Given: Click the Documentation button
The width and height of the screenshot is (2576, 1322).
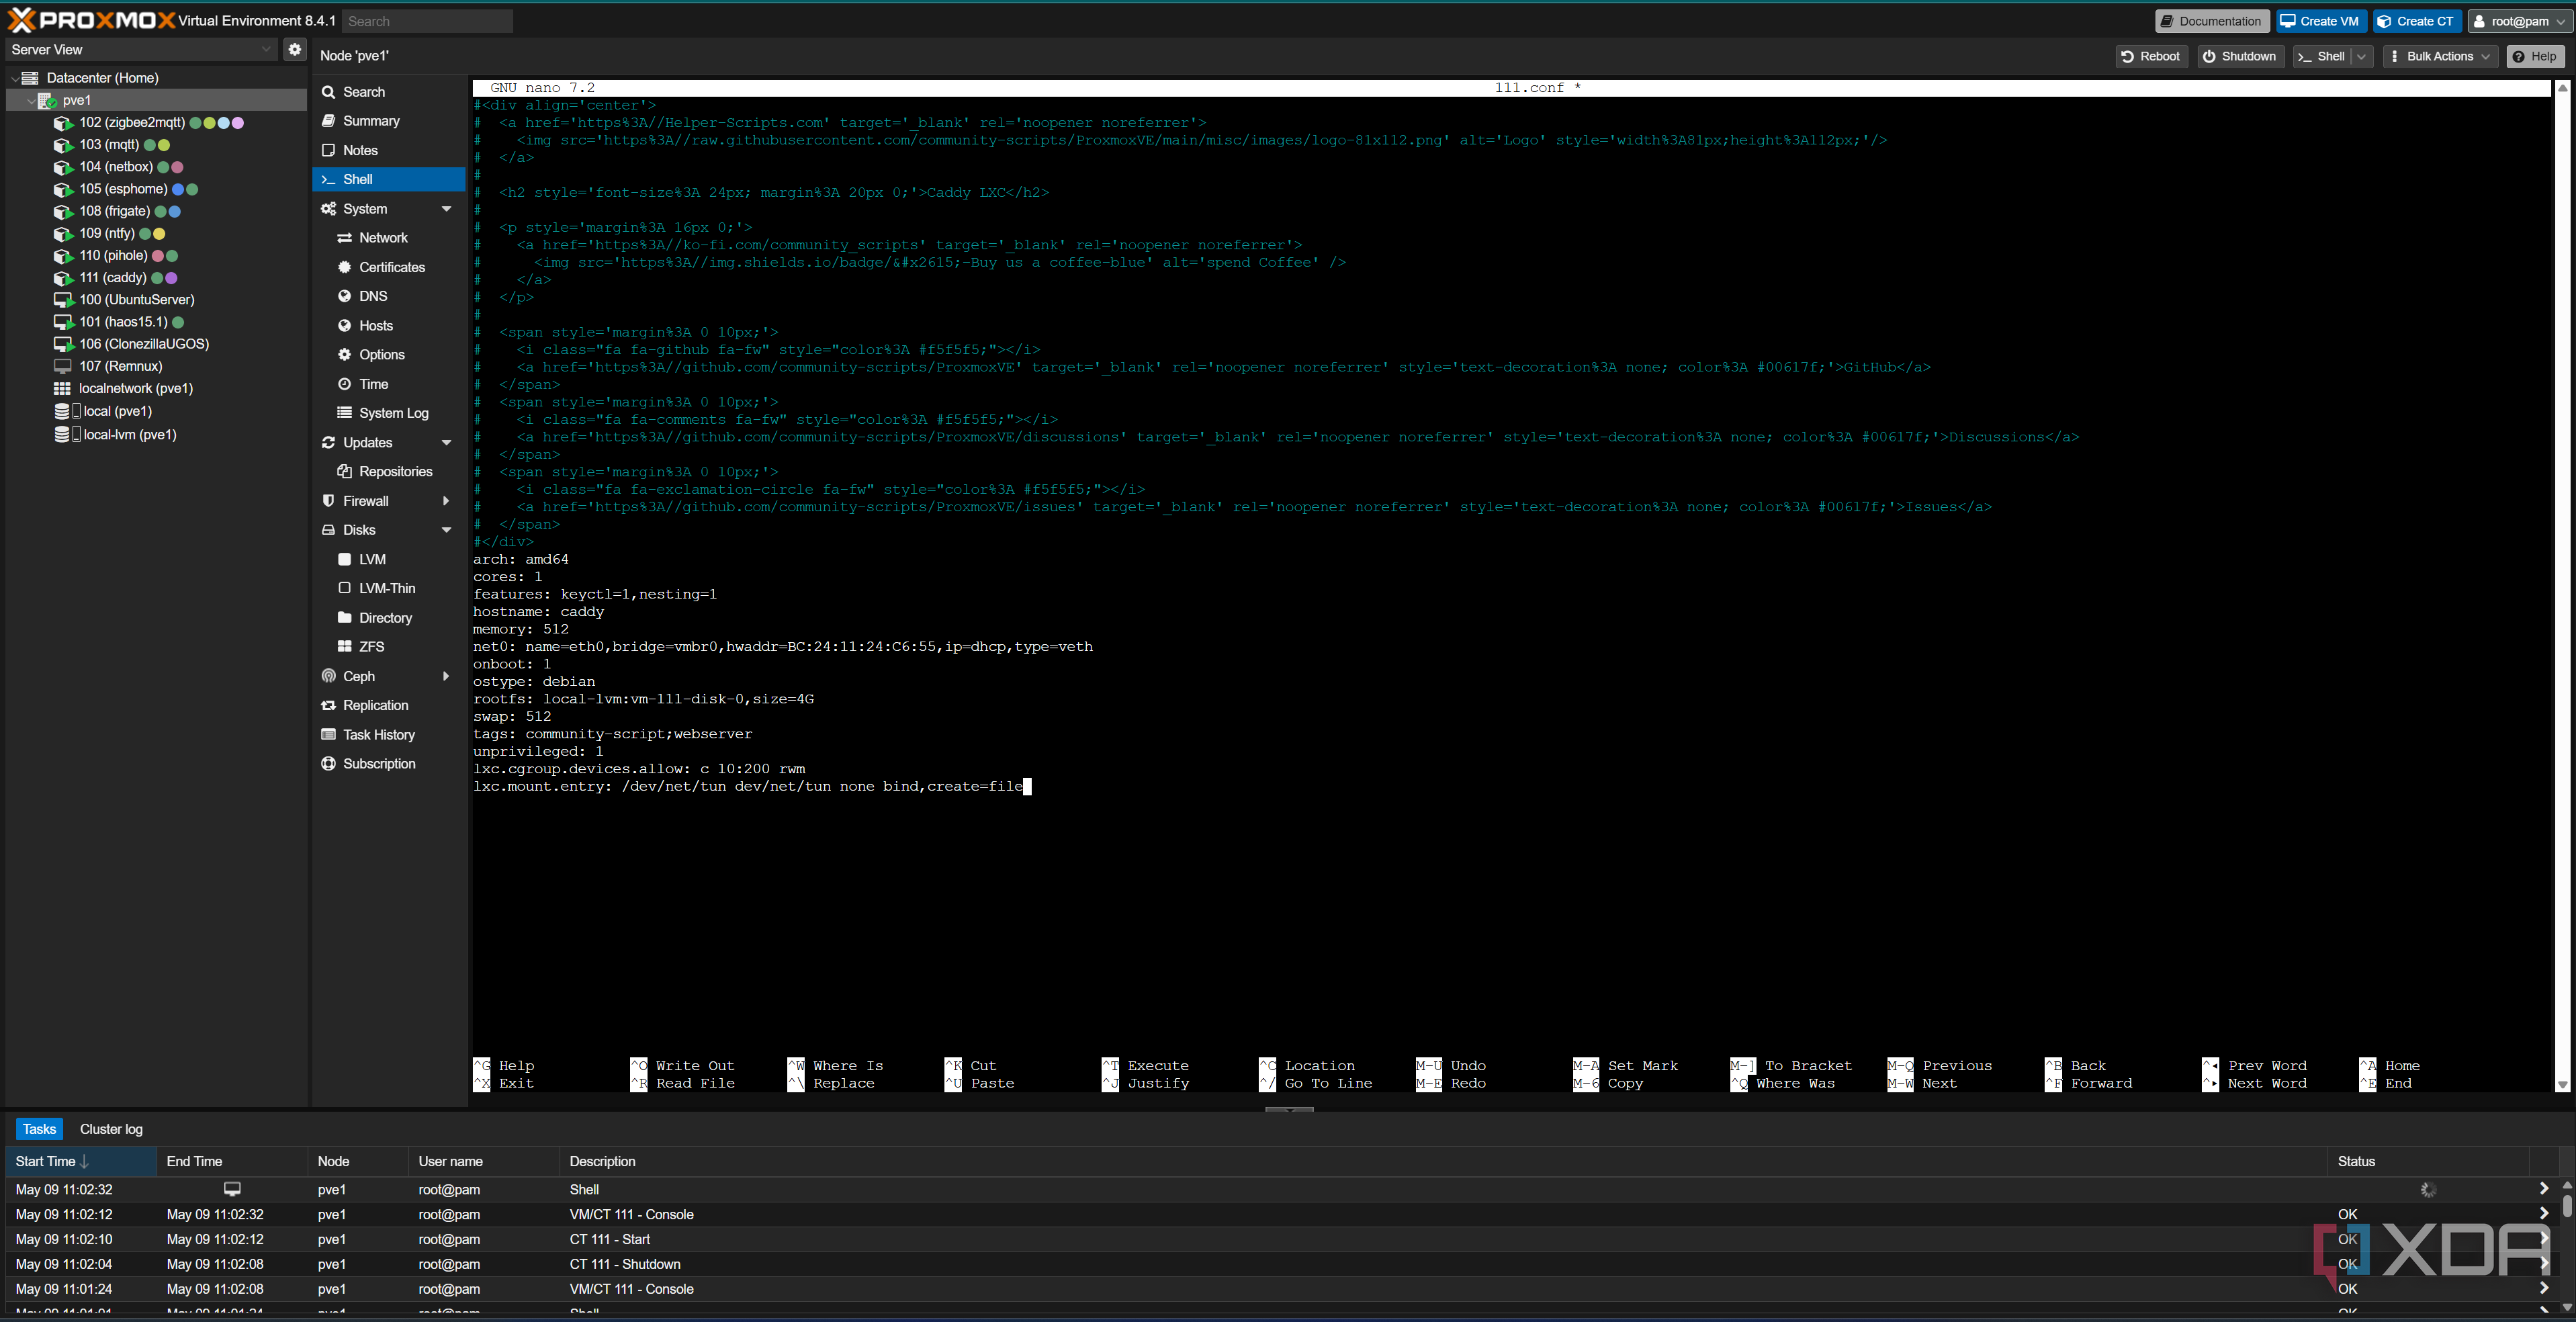Looking at the screenshot, I should [2212, 21].
